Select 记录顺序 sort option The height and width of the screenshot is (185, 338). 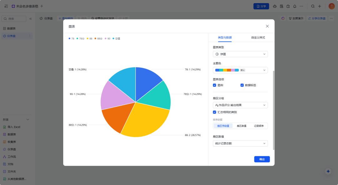(x=259, y=126)
